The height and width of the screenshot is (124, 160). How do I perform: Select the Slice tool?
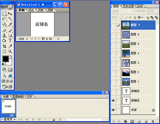pos(10,25)
